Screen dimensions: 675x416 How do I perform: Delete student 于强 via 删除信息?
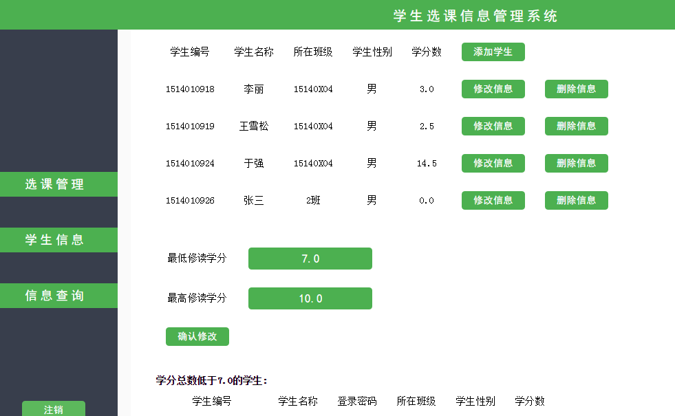pos(576,163)
